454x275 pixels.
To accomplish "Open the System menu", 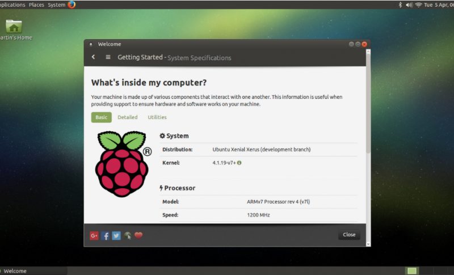I will (56, 5).
